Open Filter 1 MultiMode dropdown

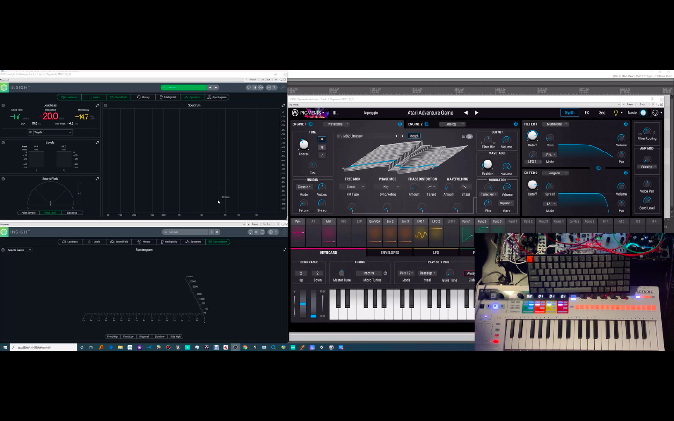point(556,124)
